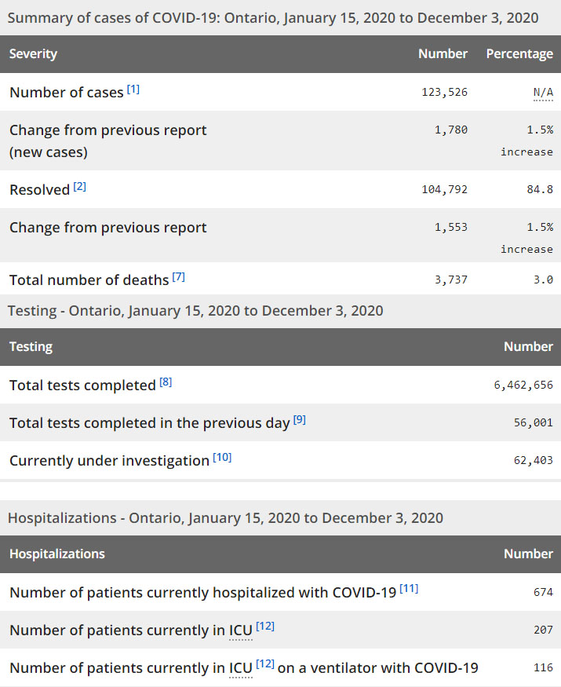The height and width of the screenshot is (687, 561).
Task: Select the Testing table column header
Action: coord(31,346)
